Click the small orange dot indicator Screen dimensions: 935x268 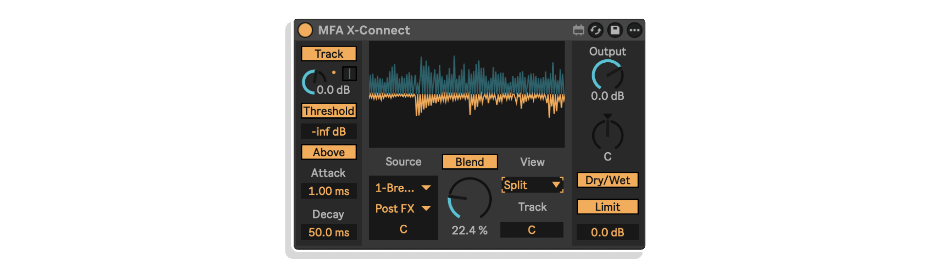point(334,72)
